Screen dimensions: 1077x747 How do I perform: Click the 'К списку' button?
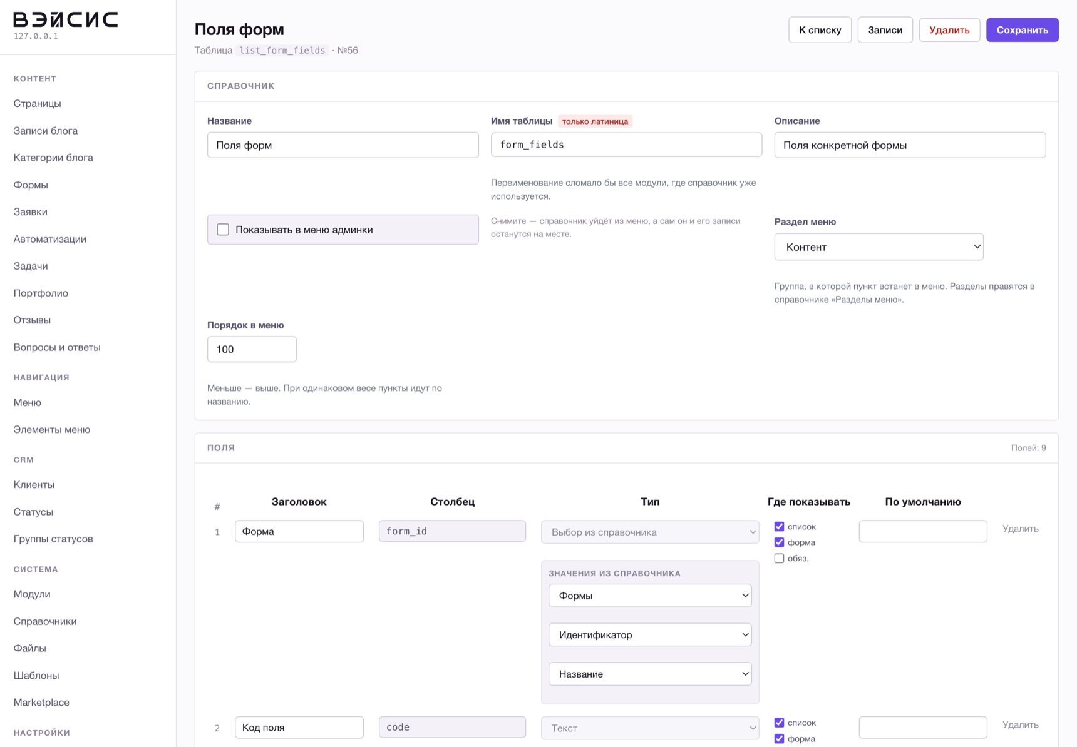[x=820, y=30]
